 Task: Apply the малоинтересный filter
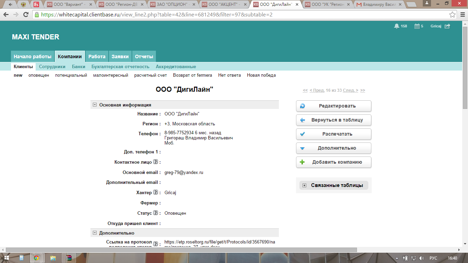point(111,75)
